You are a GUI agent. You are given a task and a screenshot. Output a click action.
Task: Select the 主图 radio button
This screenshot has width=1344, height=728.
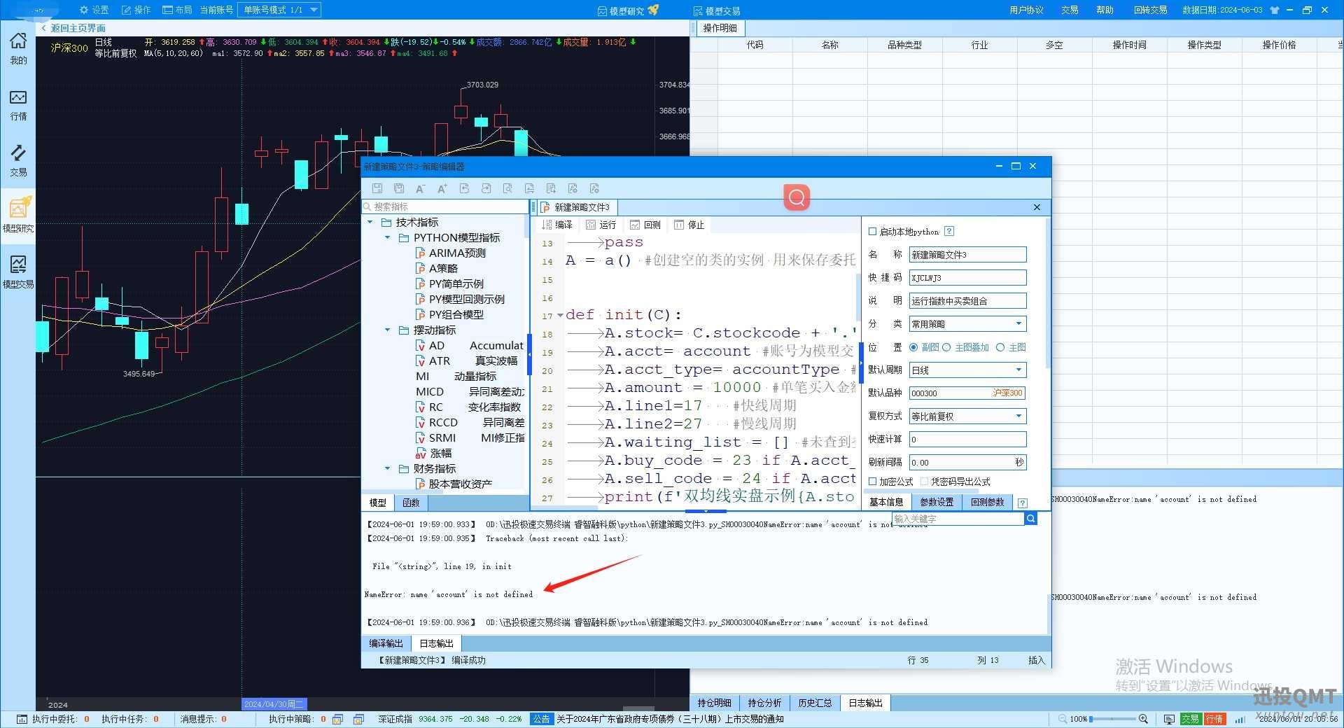1000,347
